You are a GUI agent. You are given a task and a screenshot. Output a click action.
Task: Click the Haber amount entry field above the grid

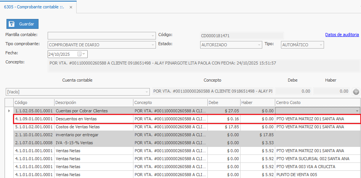coord(331,91)
